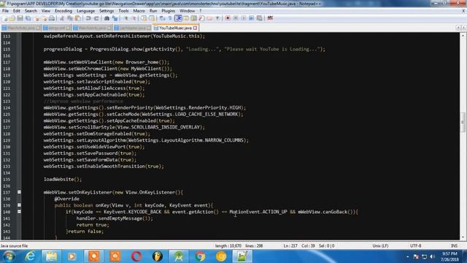Close the YouTubeMusic.java tab with its X
467x263 pixels.
tap(195, 28)
